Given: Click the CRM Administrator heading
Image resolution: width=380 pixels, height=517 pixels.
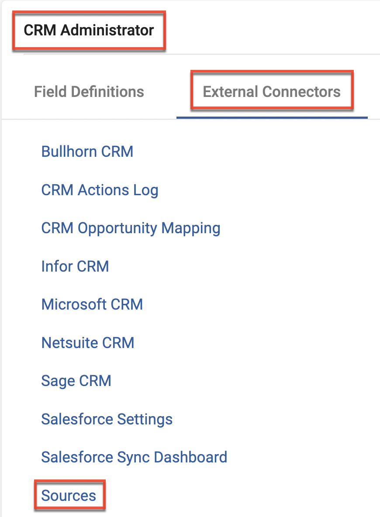Looking at the screenshot, I should [89, 31].
